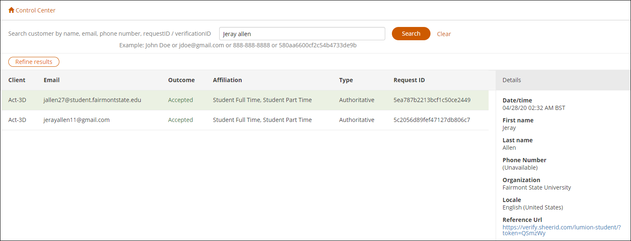
Task: Open the Control Center link
Action: point(35,10)
